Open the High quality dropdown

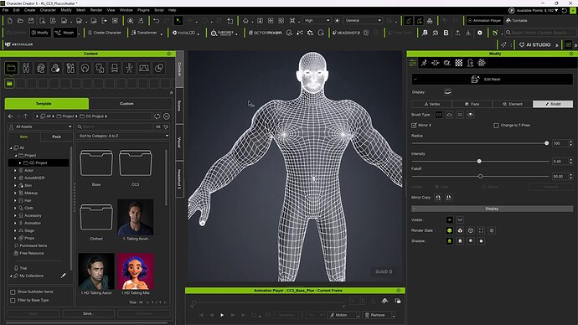click(317, 21)
